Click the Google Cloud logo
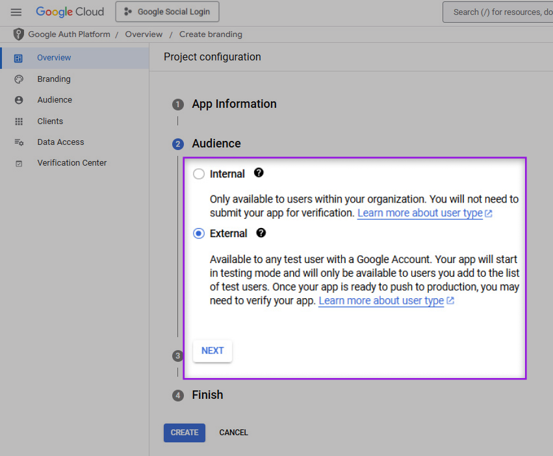The image size is (553, 456). pyautogui.click(x=70, y=12)
